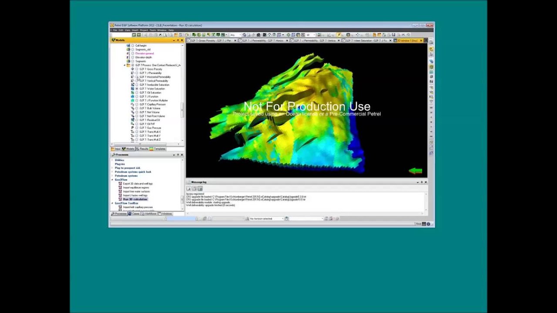This screenshot has height=313, width=557.
Task: Click the G2F 7: Net Pore Volume icon
Action: [x=133, y=116]
